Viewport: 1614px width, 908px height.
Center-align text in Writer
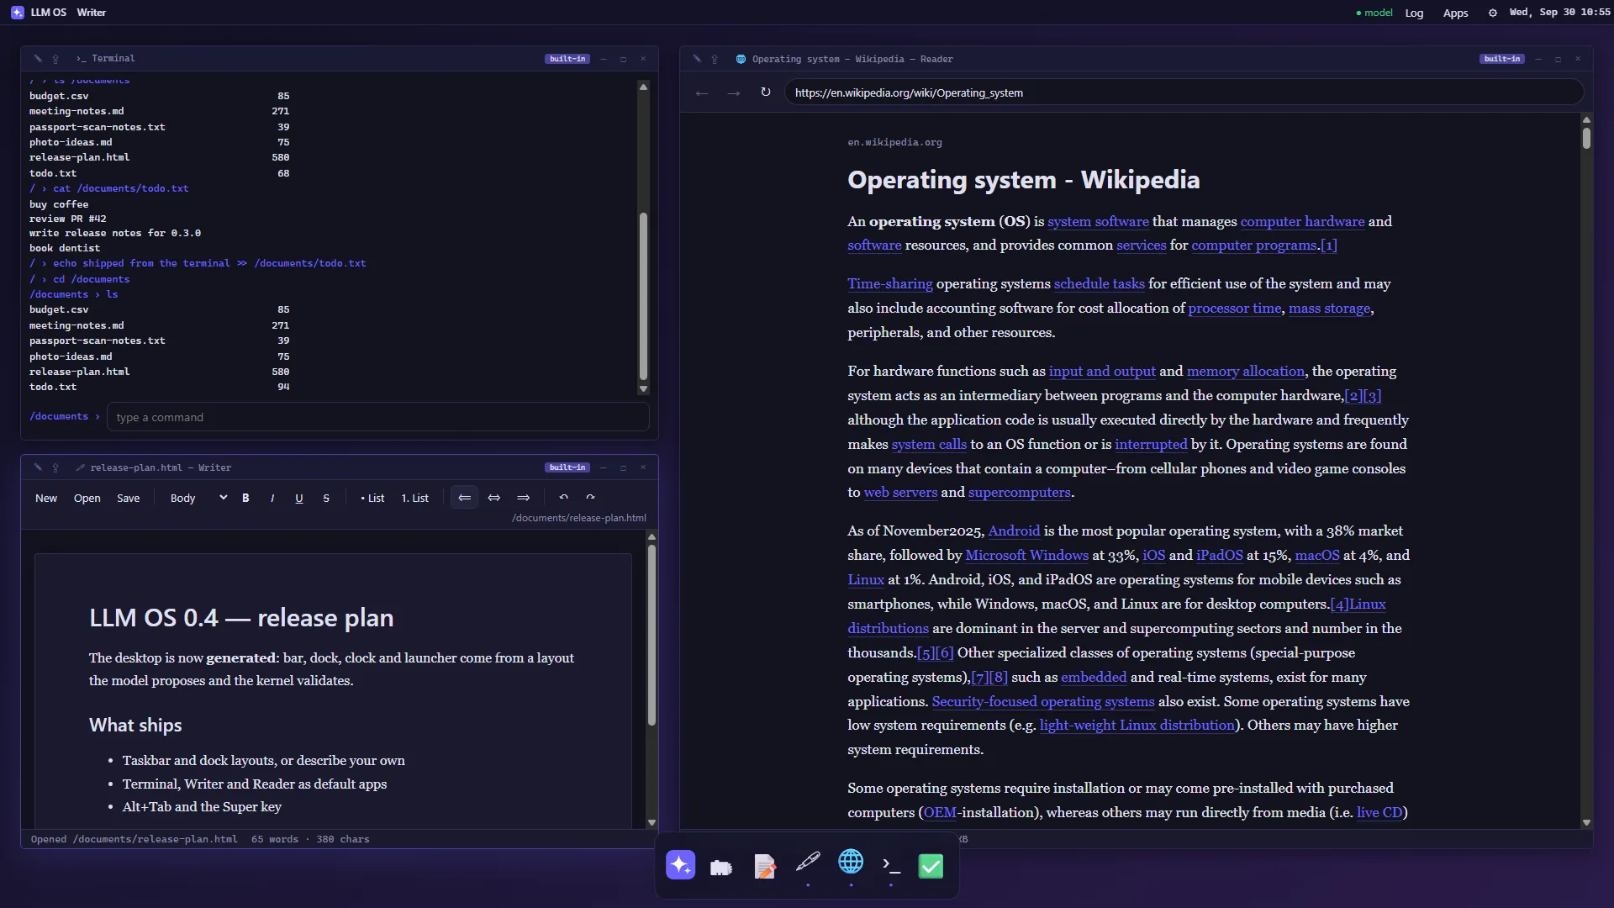pyautogui.click(x=494, y=499)
